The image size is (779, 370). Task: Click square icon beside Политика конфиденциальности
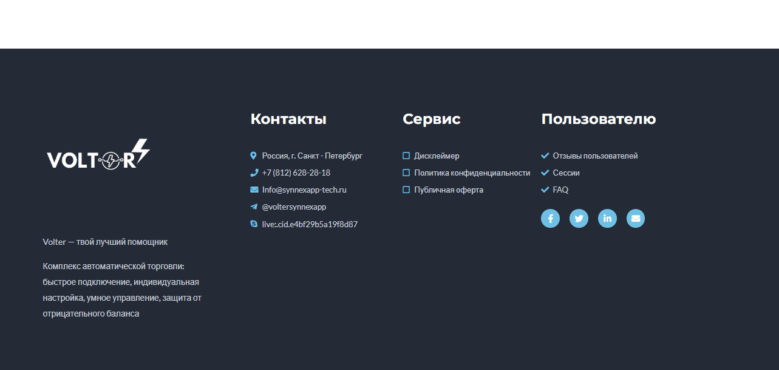(406, 173)
